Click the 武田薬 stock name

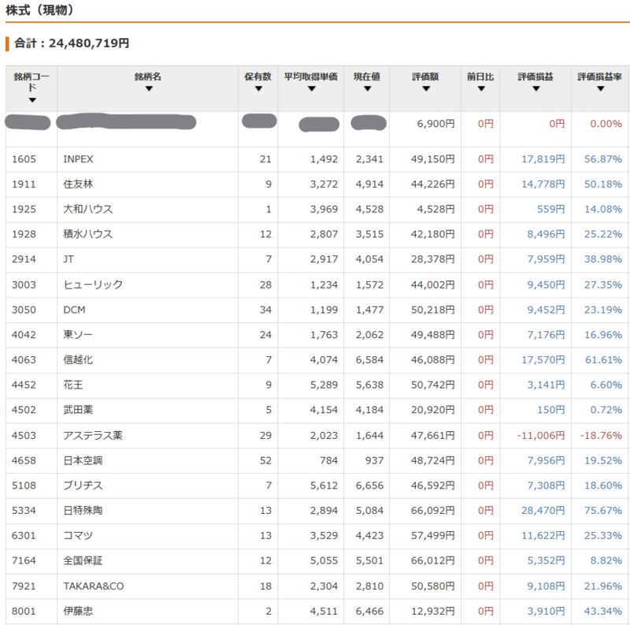(78, 410)
